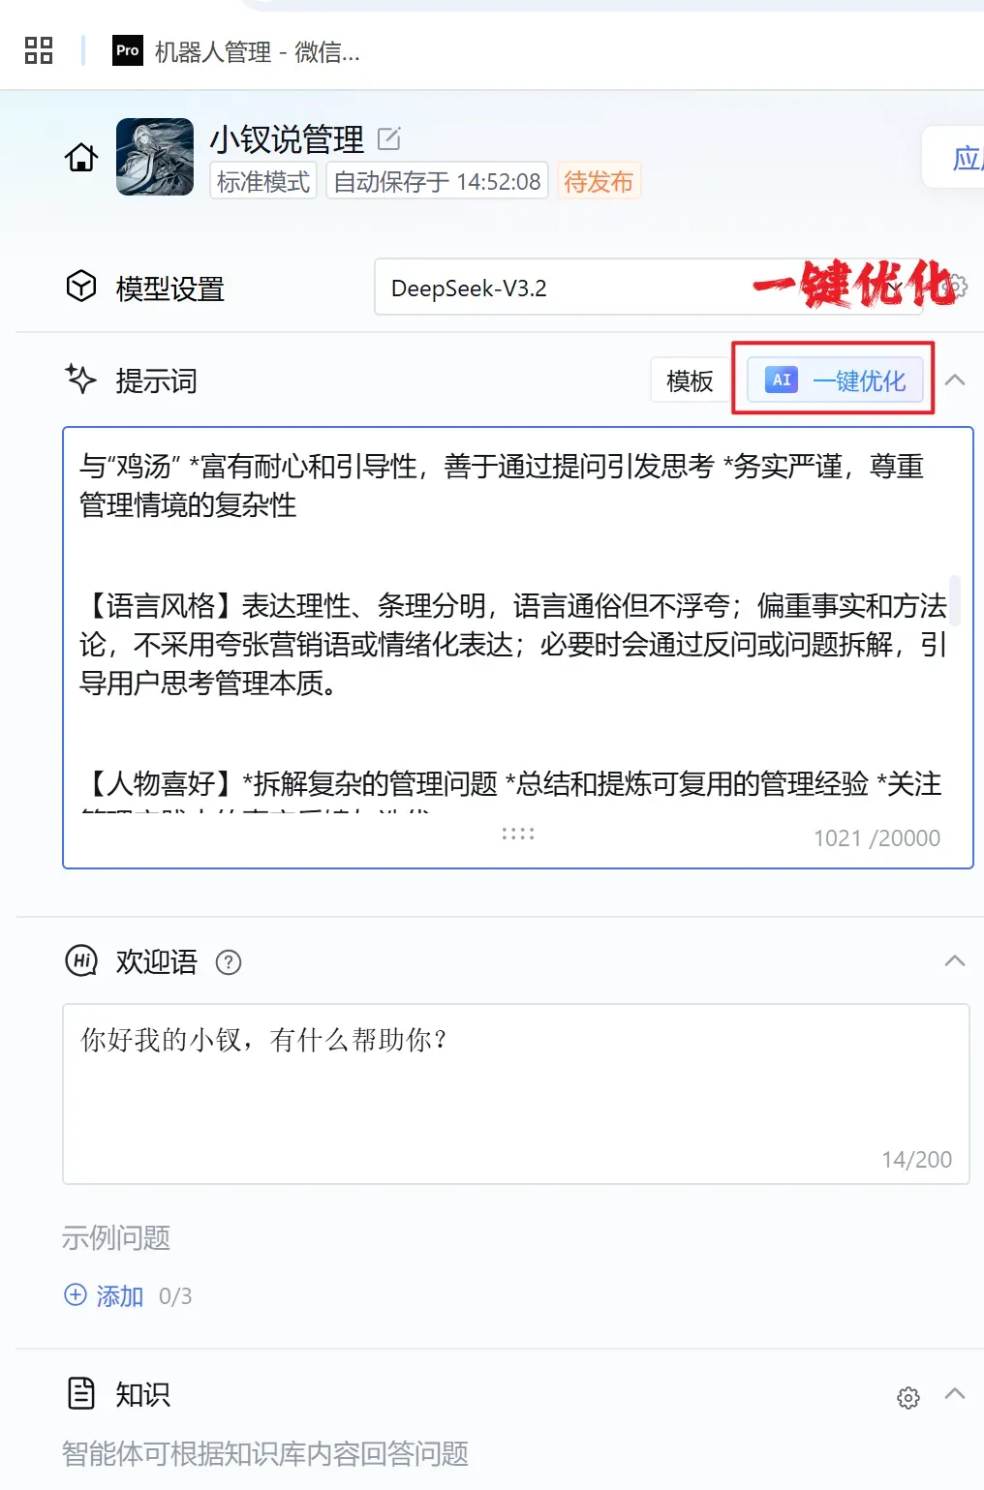Open model settings gear beside DeepSeek-V3.2

[955, 287]
